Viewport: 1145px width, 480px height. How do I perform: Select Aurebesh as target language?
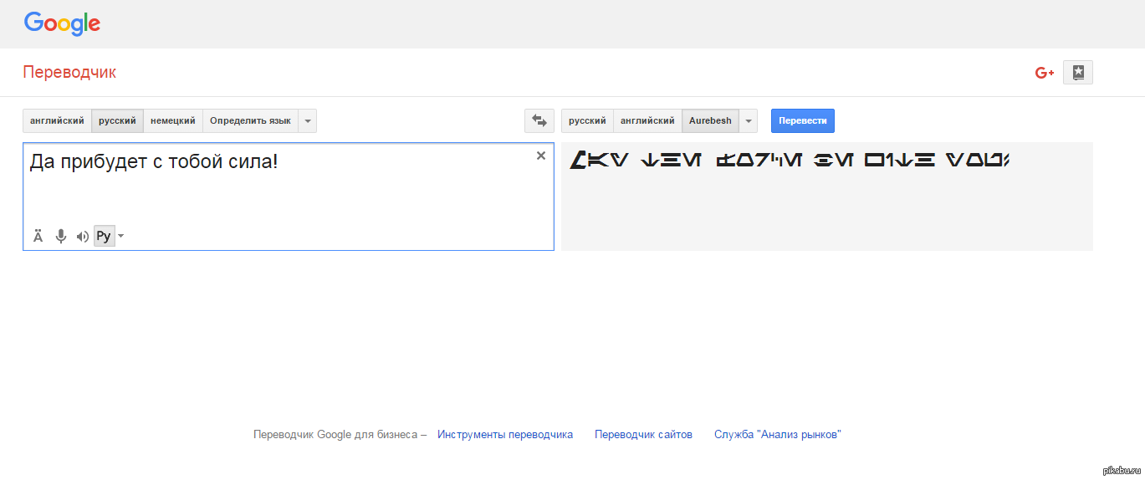coord(710,121)
